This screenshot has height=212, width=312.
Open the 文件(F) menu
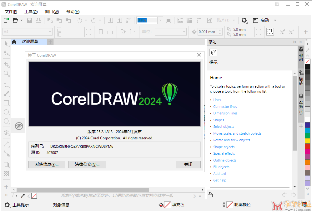coord(11,12)
